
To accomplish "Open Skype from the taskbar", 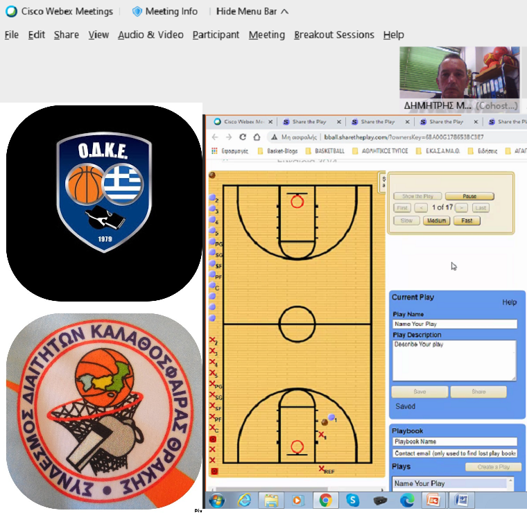I will pos(352,501).
